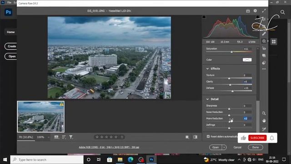The height and width of the screenshot is (164, 291).
Task: Click the Sharpness slider handle
Action: (229, 109)
